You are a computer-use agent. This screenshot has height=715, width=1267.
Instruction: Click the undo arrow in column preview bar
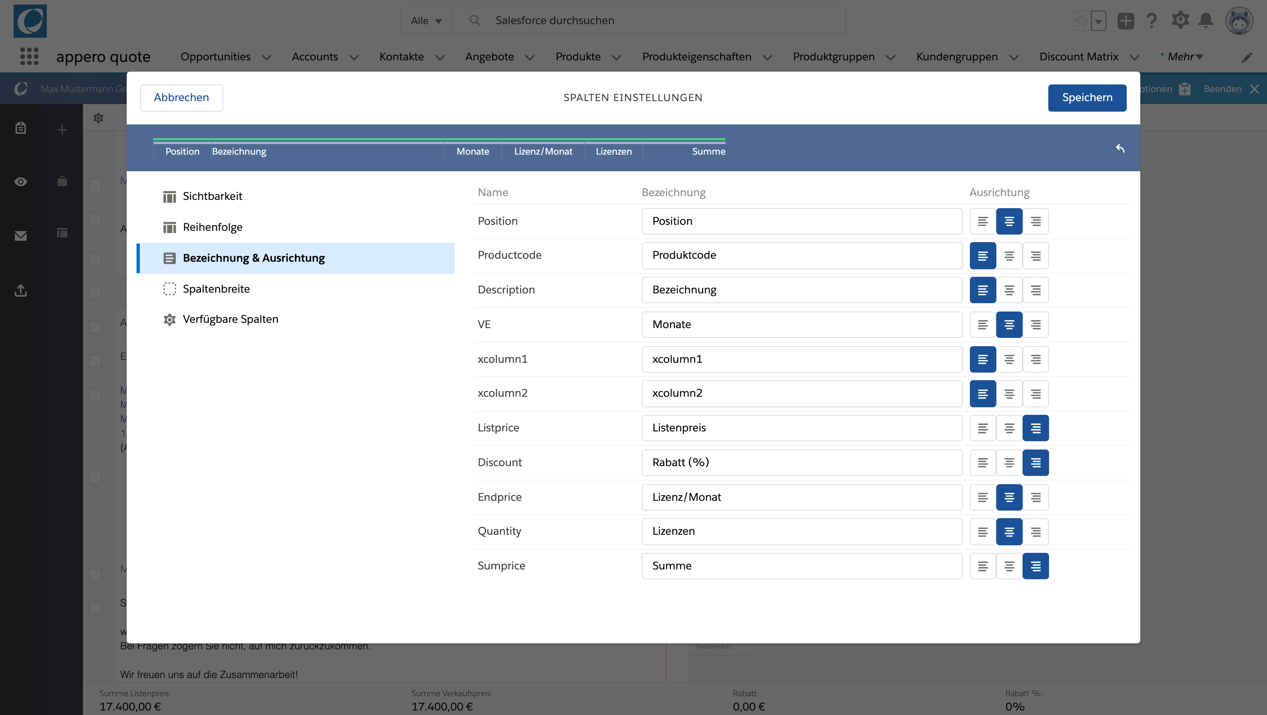1120,149
